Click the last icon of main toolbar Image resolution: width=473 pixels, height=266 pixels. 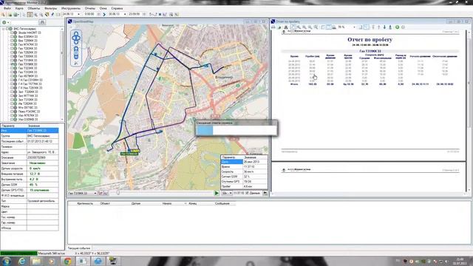point(177,14)
